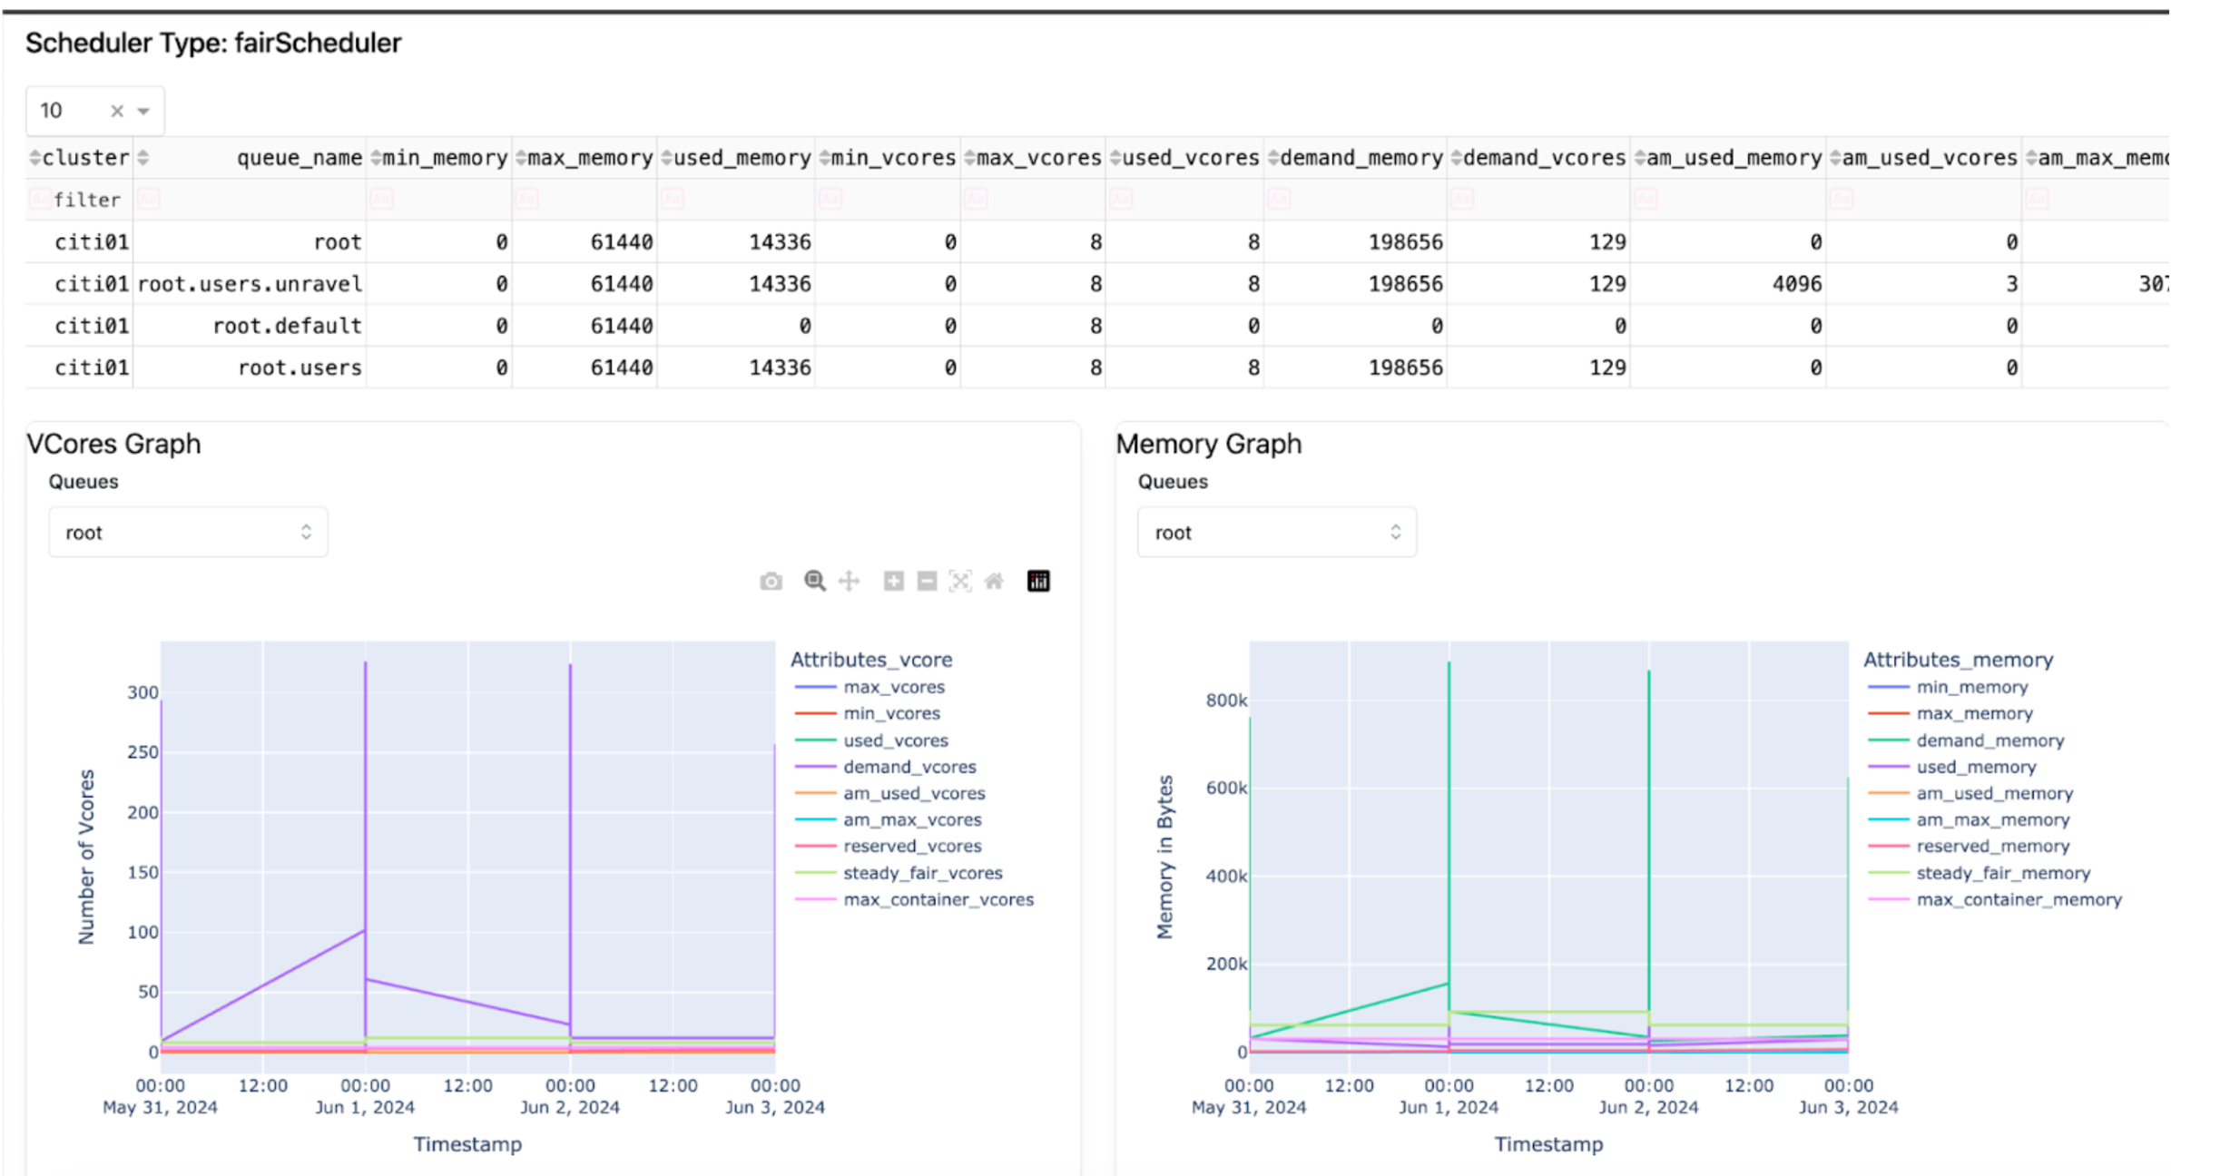The width and height of the screenshot is (2240, 1176).
Task: Toggle max_vcores trace in VCores legend
Action: [x=869, y=687]
